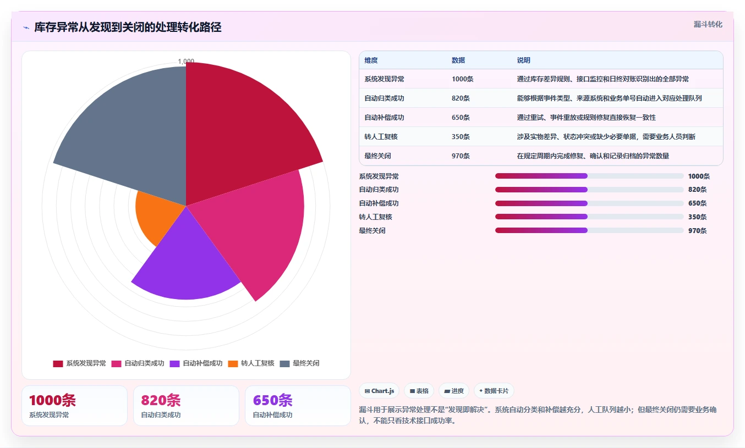This screenshot has height=448, width=745.
Task: Click the 970条 value beside the progress bar
Action: [x=697, y=231]
